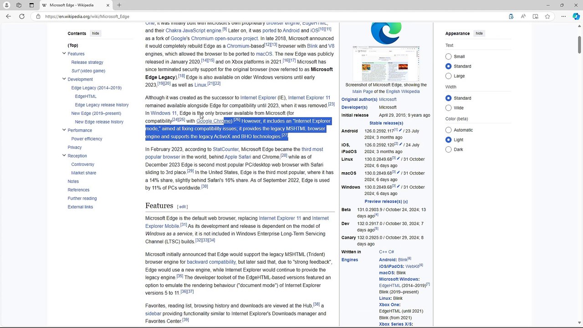Select Dark color mode
Screen dimensions: 583x328
449,149
